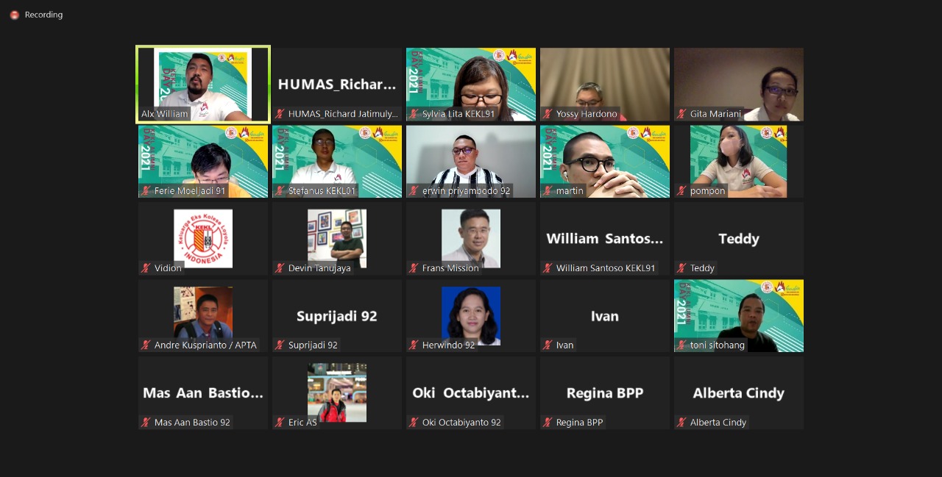Click the Alberta Cindy name tile
This screenshot has width=942, height=477.
[x=739, y=393]
